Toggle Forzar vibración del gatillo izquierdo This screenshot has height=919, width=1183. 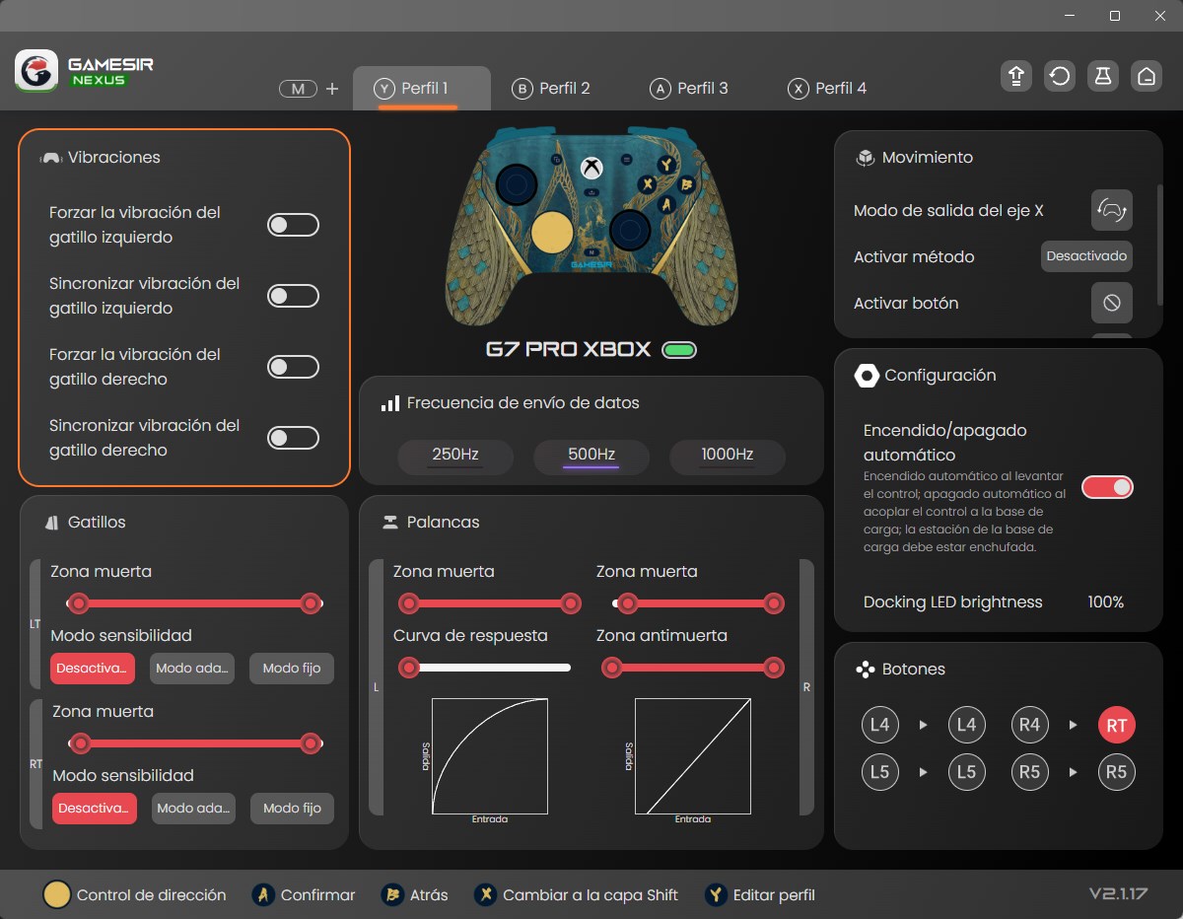coord(294,225)
